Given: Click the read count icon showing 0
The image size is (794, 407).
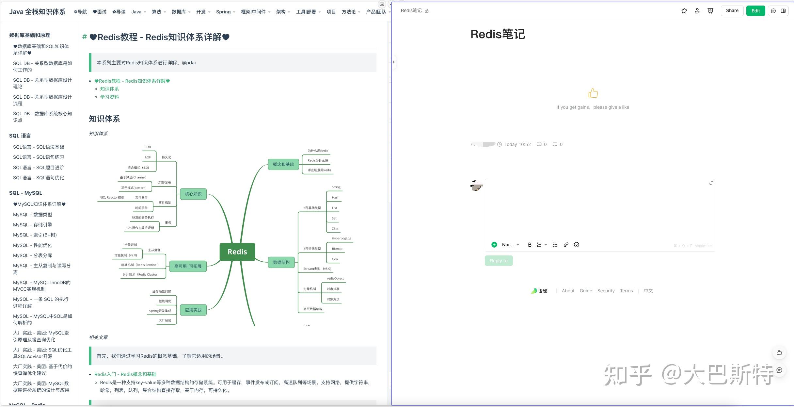Looking at the screenshot, I should coord(539,144).
